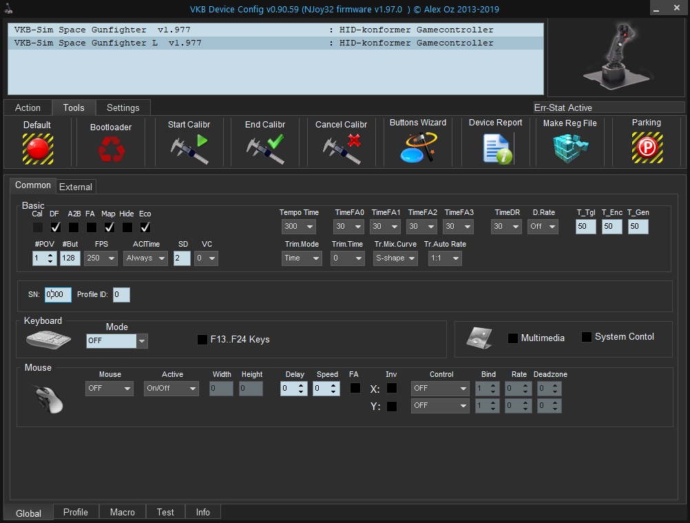This screenshot has width=690, height=523.
Task: Click the #But value field
Action: pyautogui.click(x=70, y=258)
